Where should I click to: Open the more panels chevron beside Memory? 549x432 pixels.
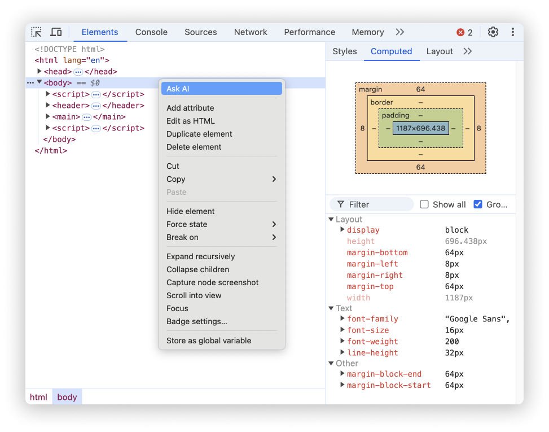[x=400, y=32]
